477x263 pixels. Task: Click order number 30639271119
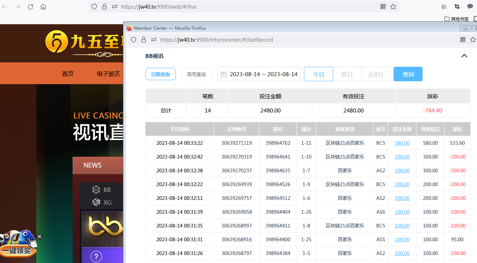click(x=237, y=143)
